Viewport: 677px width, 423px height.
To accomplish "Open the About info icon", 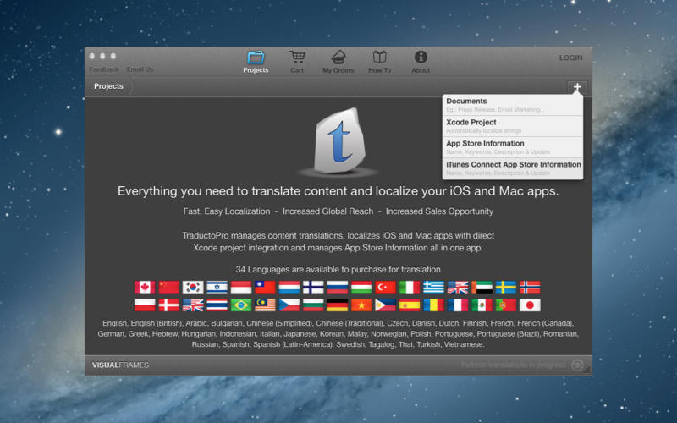I will point(421,57).
